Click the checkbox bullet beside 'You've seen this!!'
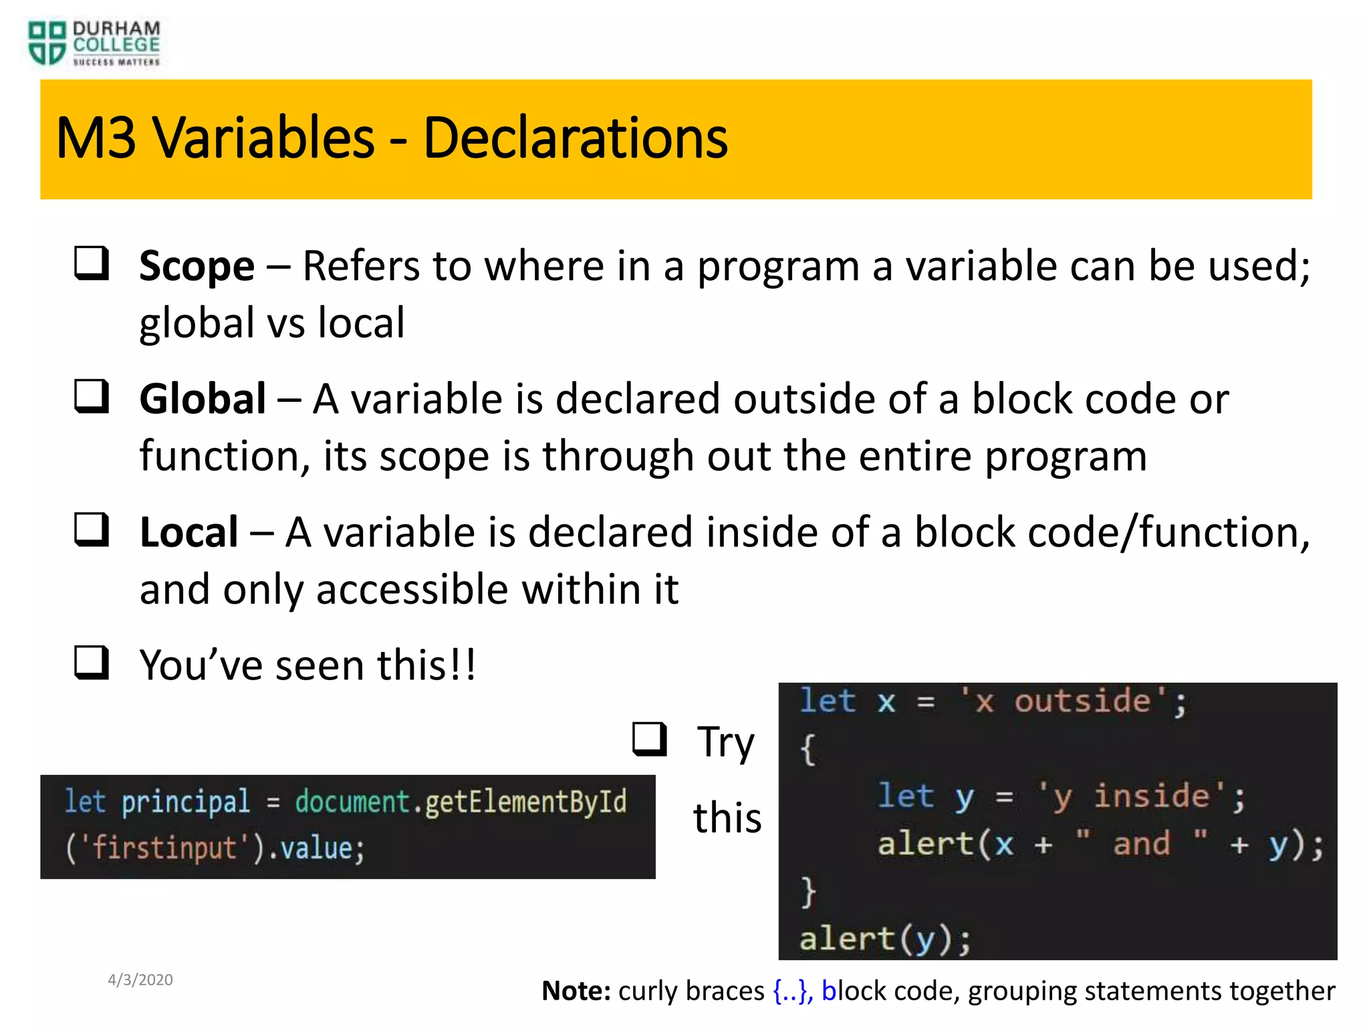This screenshot has height=1027, width=1369. pos(92,663)
